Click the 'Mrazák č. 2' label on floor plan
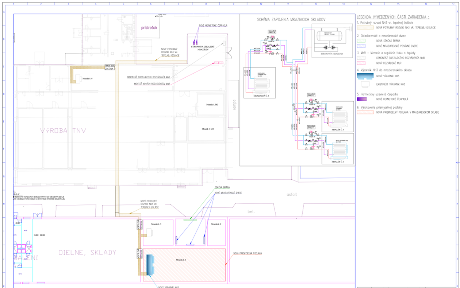Viewport: 460px width, 288px height. (x=216, y=224)
